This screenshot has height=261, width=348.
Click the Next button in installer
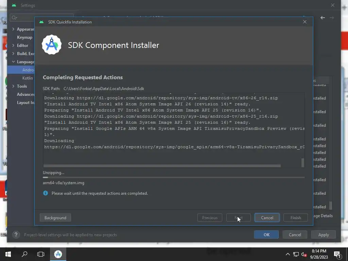(238, 218)
